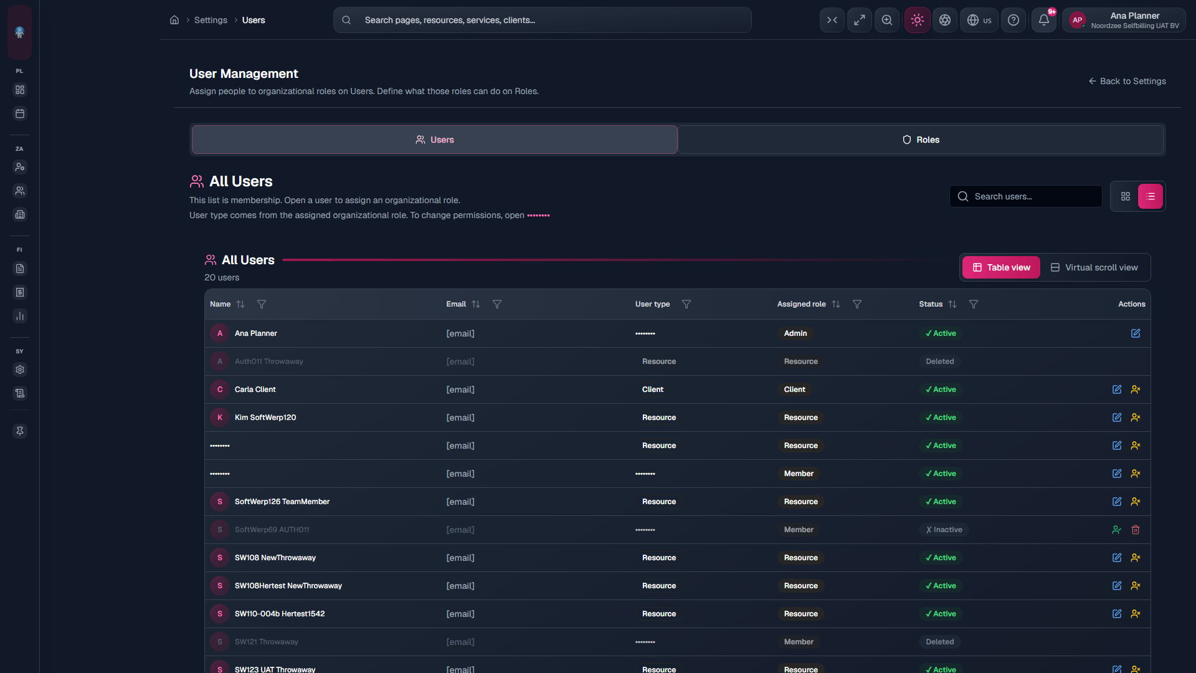Deactivate the Carla Client user
Image resolution: width=1196 pixels, height=673 pixels.
click(1136, 389)
